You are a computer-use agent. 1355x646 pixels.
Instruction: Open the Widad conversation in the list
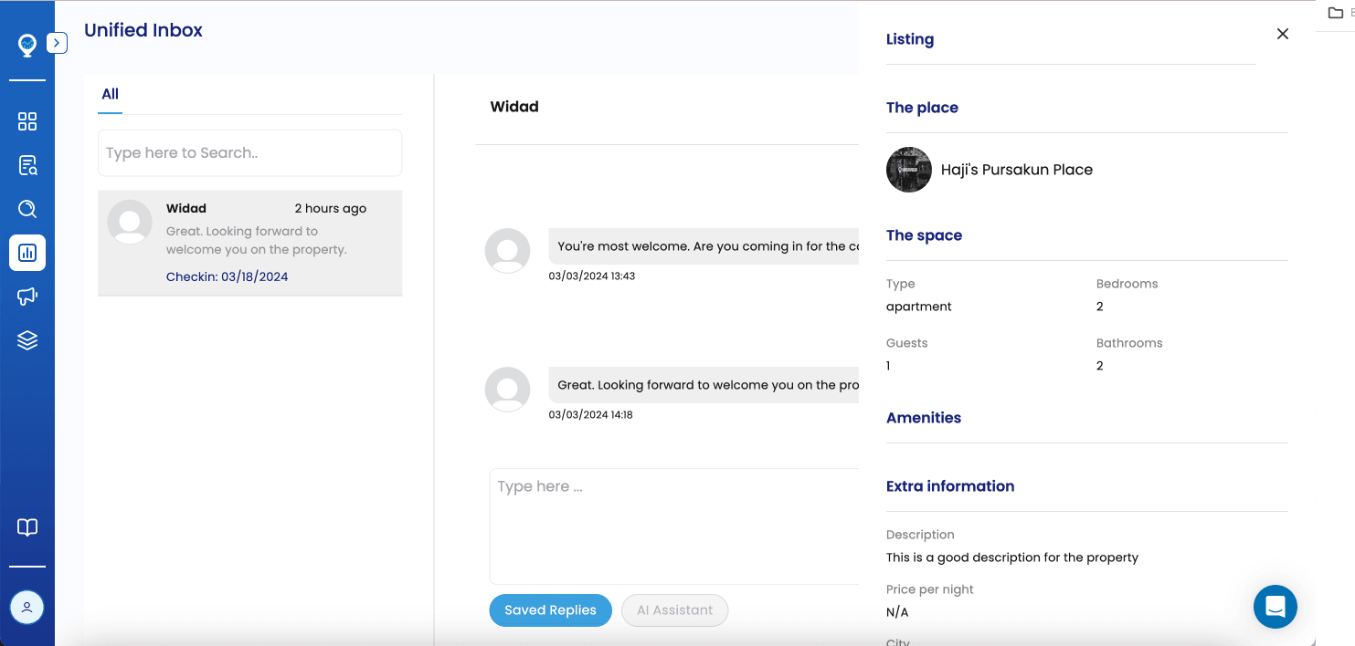point(249,242)
